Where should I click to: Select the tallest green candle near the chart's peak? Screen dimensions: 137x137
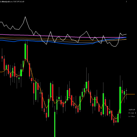(x=25, y=51)
